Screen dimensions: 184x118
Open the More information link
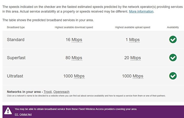[x=141, y=12]
